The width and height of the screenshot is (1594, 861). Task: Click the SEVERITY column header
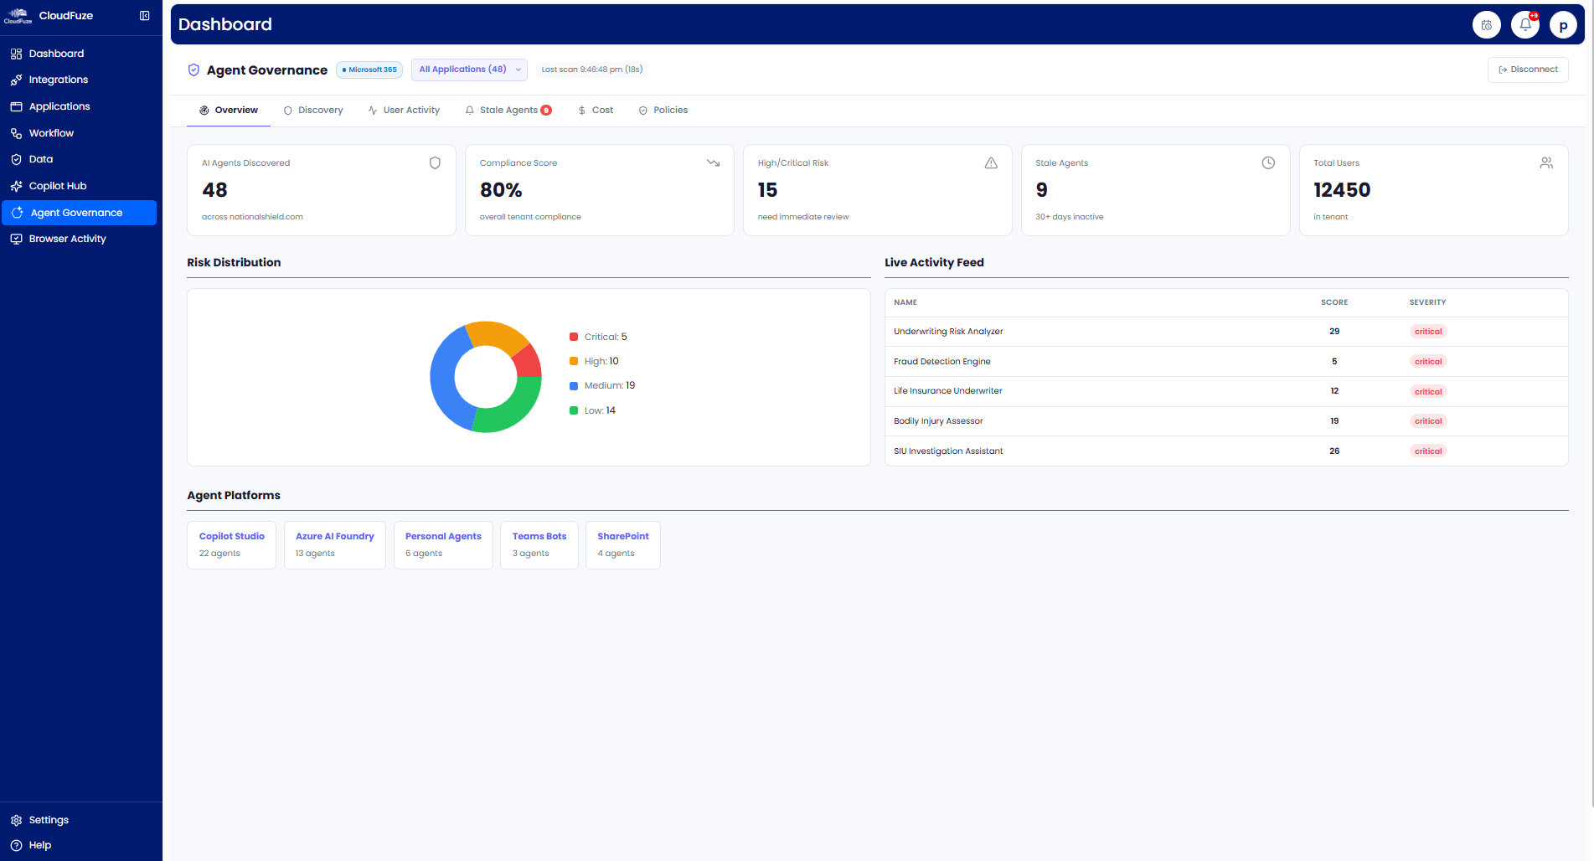pos(1427,302)
